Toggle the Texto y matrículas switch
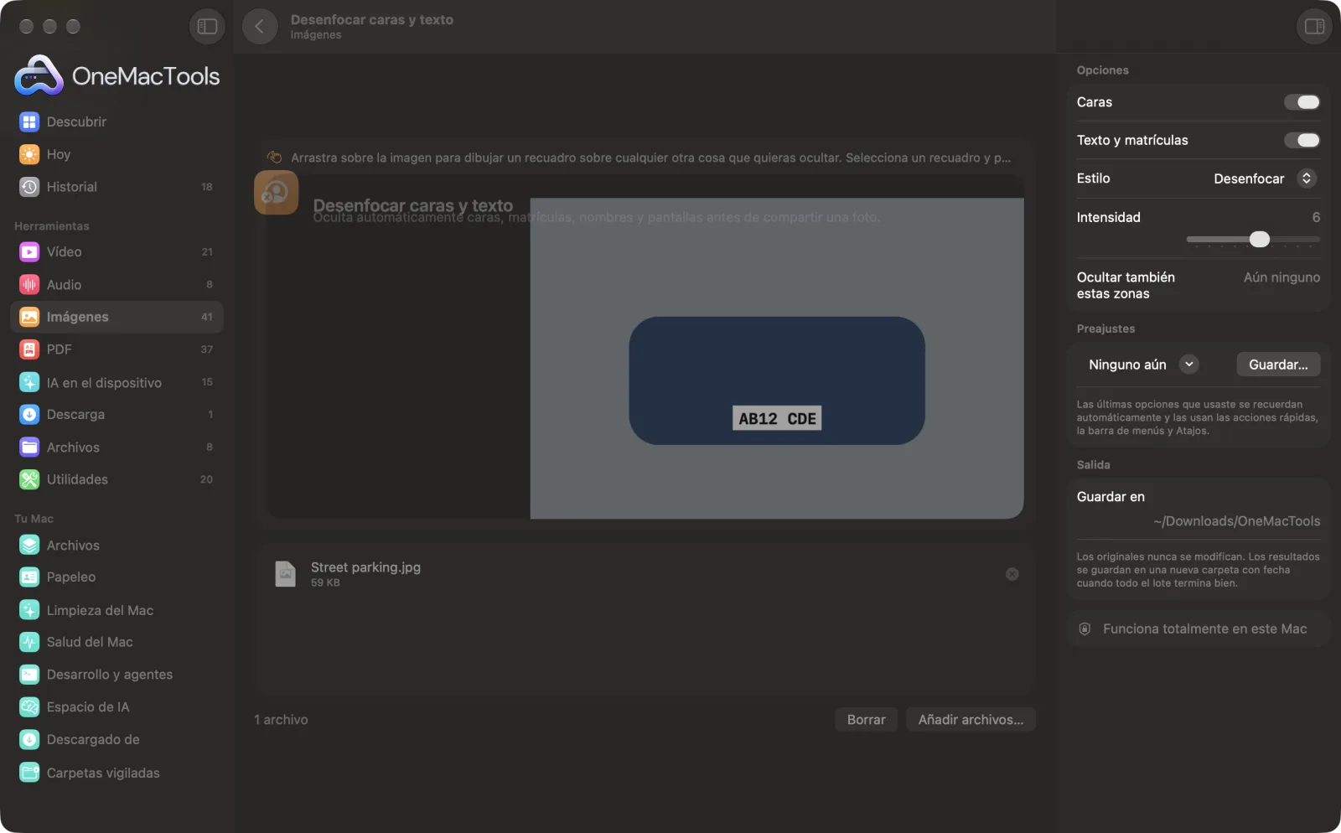Viewport: 1341px width, 833px height. coord(1302,140)
